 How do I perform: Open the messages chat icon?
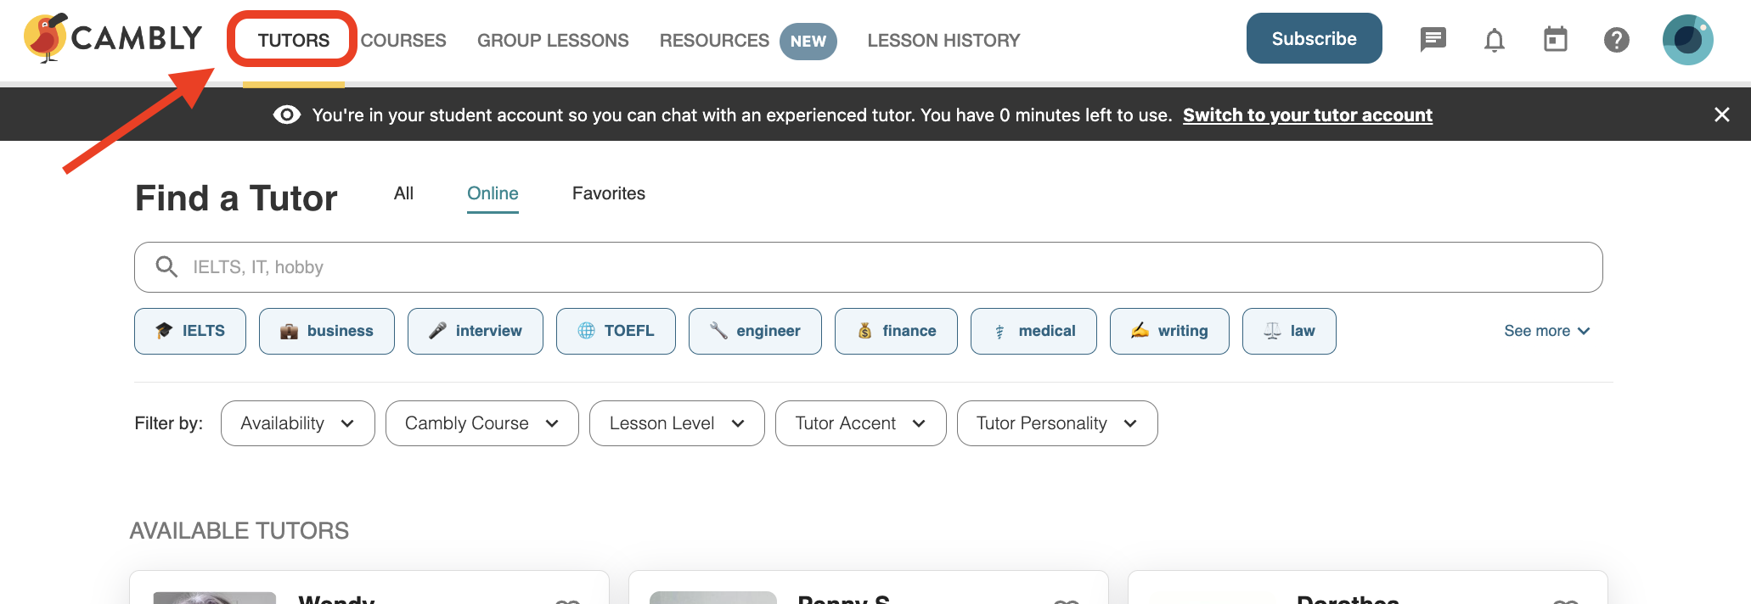click(x=1433, y=39)
